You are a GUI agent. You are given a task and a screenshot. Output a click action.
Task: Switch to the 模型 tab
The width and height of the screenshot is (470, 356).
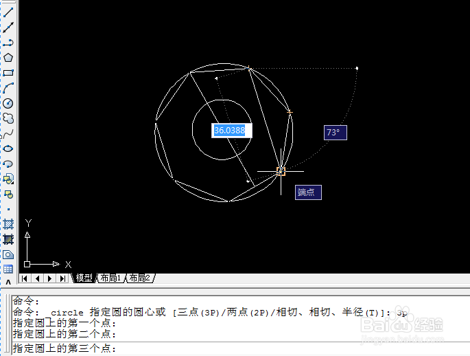coord(84,278)
